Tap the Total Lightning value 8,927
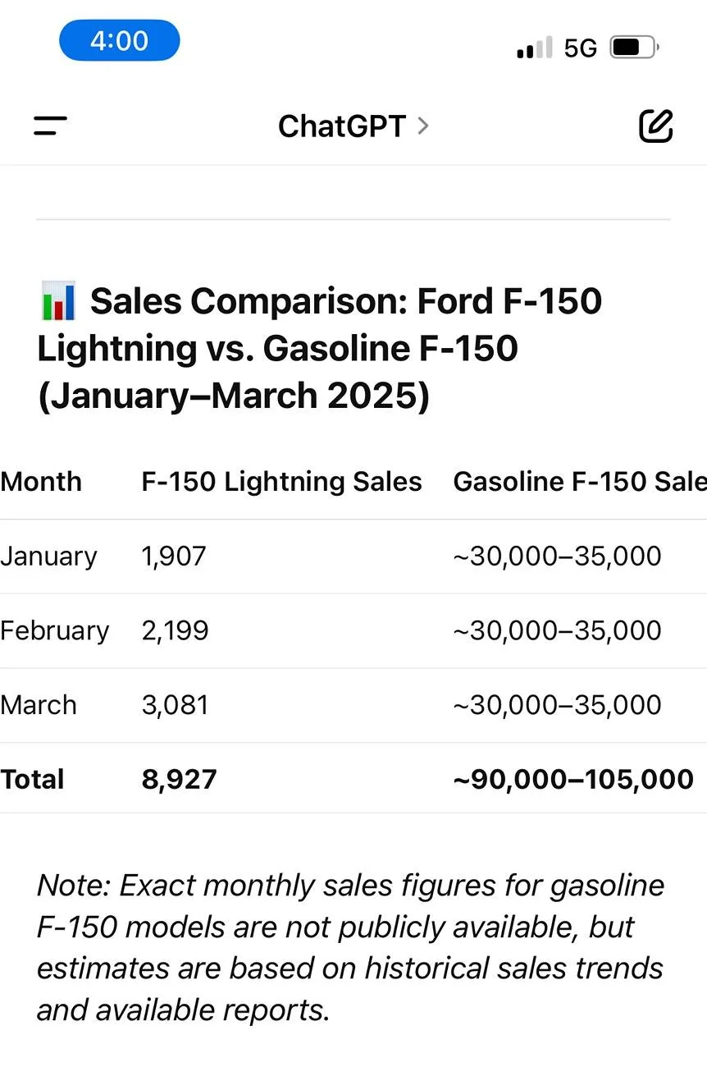This screenshot has height=1067, width=707. point(179,779)
